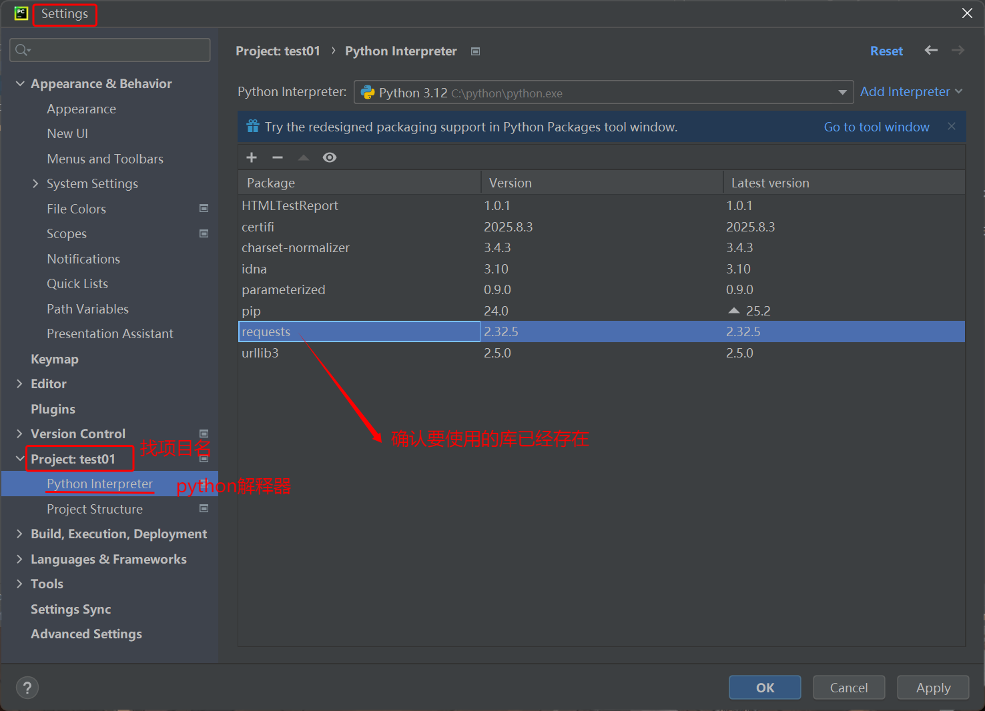
Task: Click the help question mark button
Action: pyautogui.click(x=27, y=688)
